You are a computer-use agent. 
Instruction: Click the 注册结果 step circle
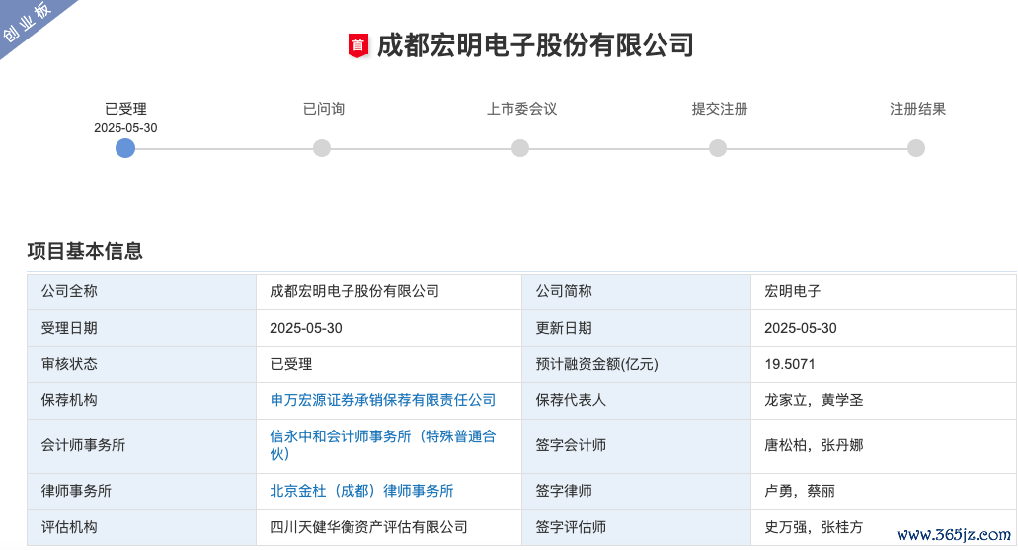coord(916,148)
